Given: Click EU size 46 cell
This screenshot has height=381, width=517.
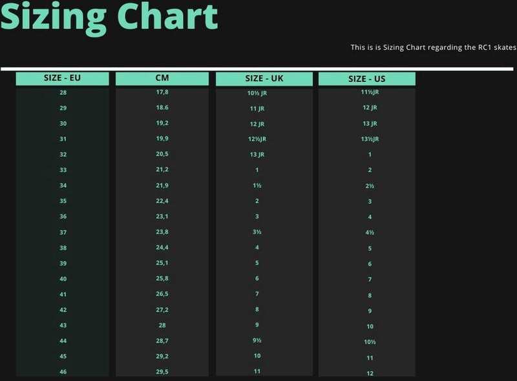Looking at the screenshot, I should pos(63,372).
